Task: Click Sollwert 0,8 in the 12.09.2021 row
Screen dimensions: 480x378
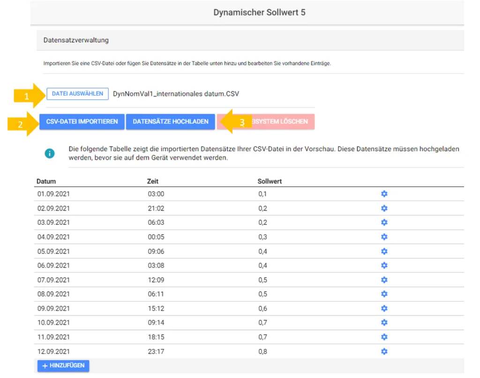Action: coord(262,351)
